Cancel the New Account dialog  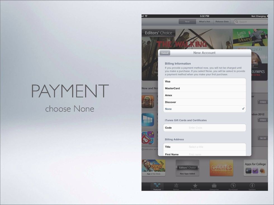(165, 53)
